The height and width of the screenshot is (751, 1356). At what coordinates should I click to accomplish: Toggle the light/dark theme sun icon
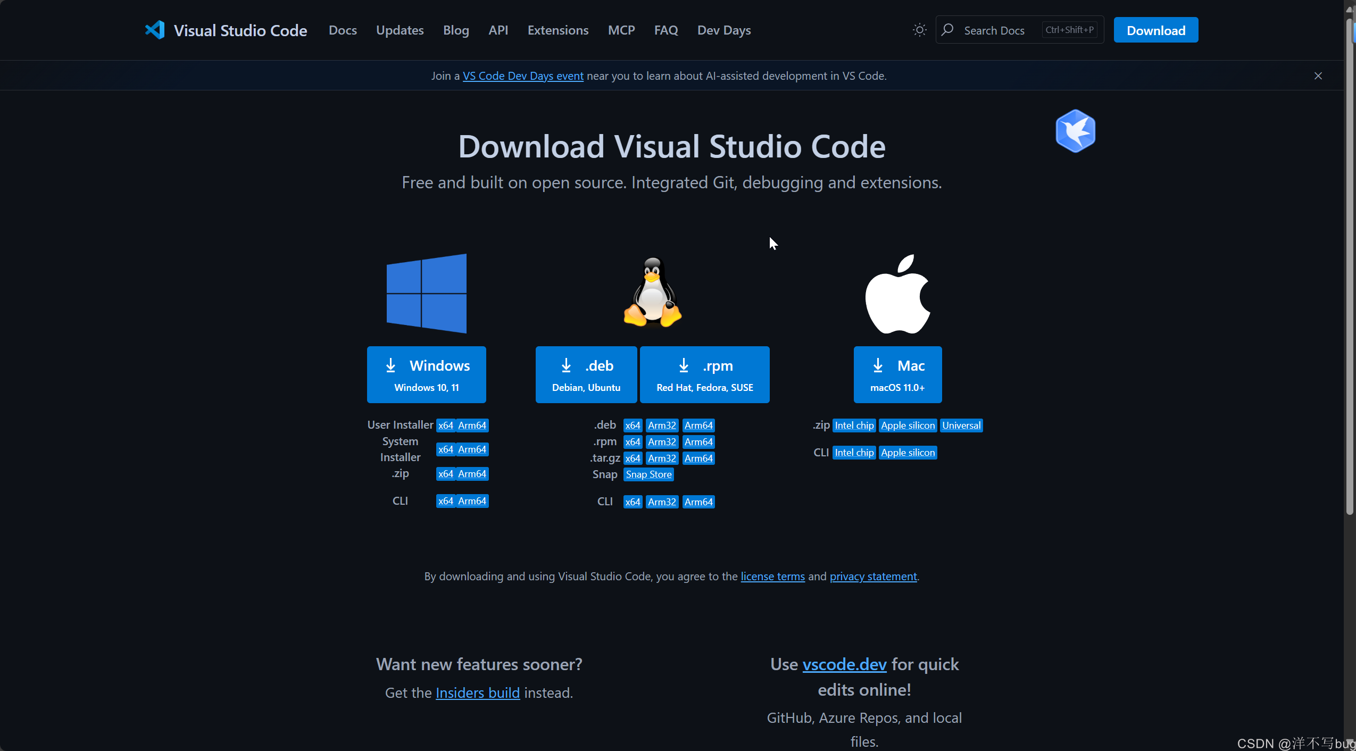[919, 30]
